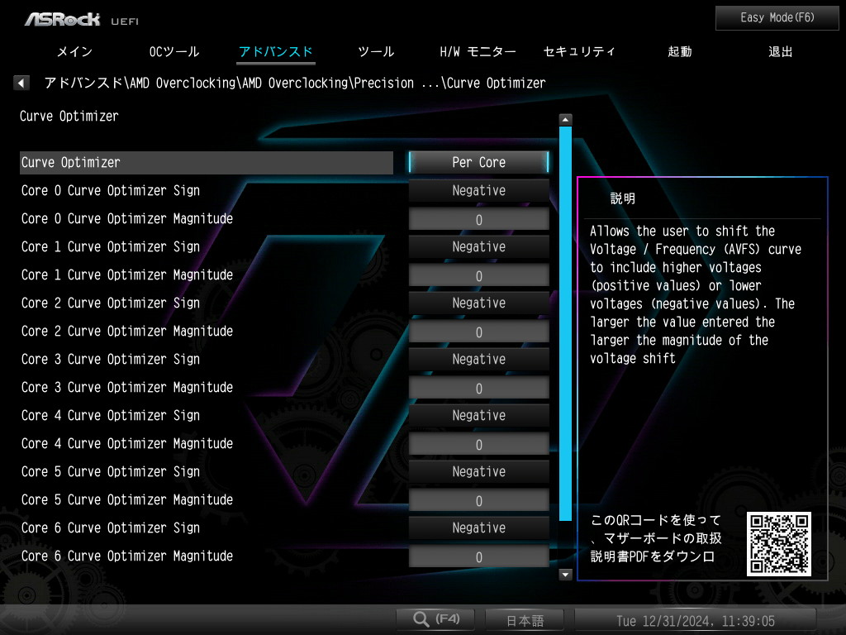Image resolution: width=846 pixels, height=635 pixels.
Task: Click the 説明 heading in help panel
Action: (623, 198)
